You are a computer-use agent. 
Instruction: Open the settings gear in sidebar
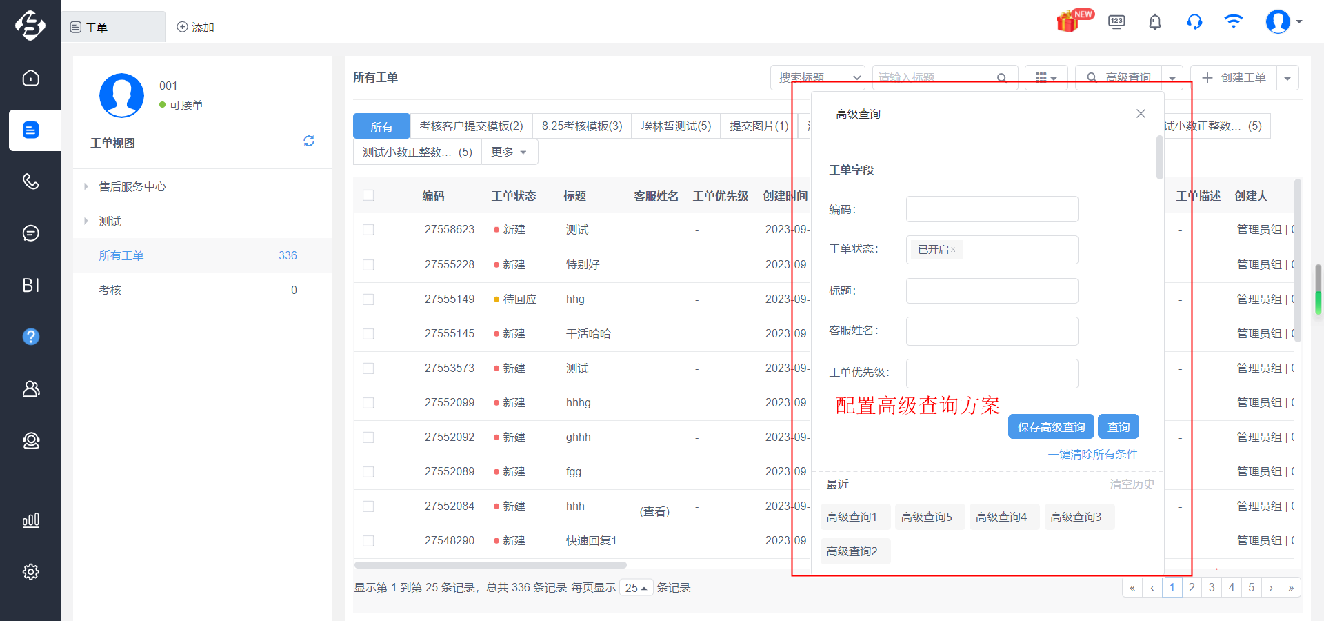tap(30, 571)
